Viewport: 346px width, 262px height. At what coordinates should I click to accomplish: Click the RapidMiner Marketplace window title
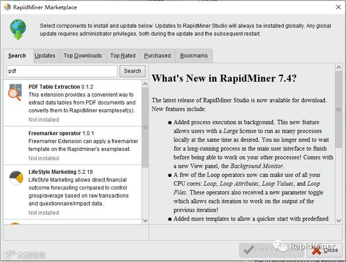(x=45, y=7)
